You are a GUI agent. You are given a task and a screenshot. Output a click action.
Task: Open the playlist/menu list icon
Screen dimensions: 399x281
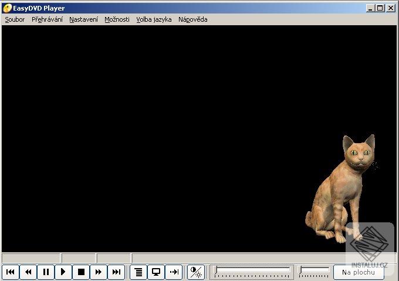(x=138, y=272)
